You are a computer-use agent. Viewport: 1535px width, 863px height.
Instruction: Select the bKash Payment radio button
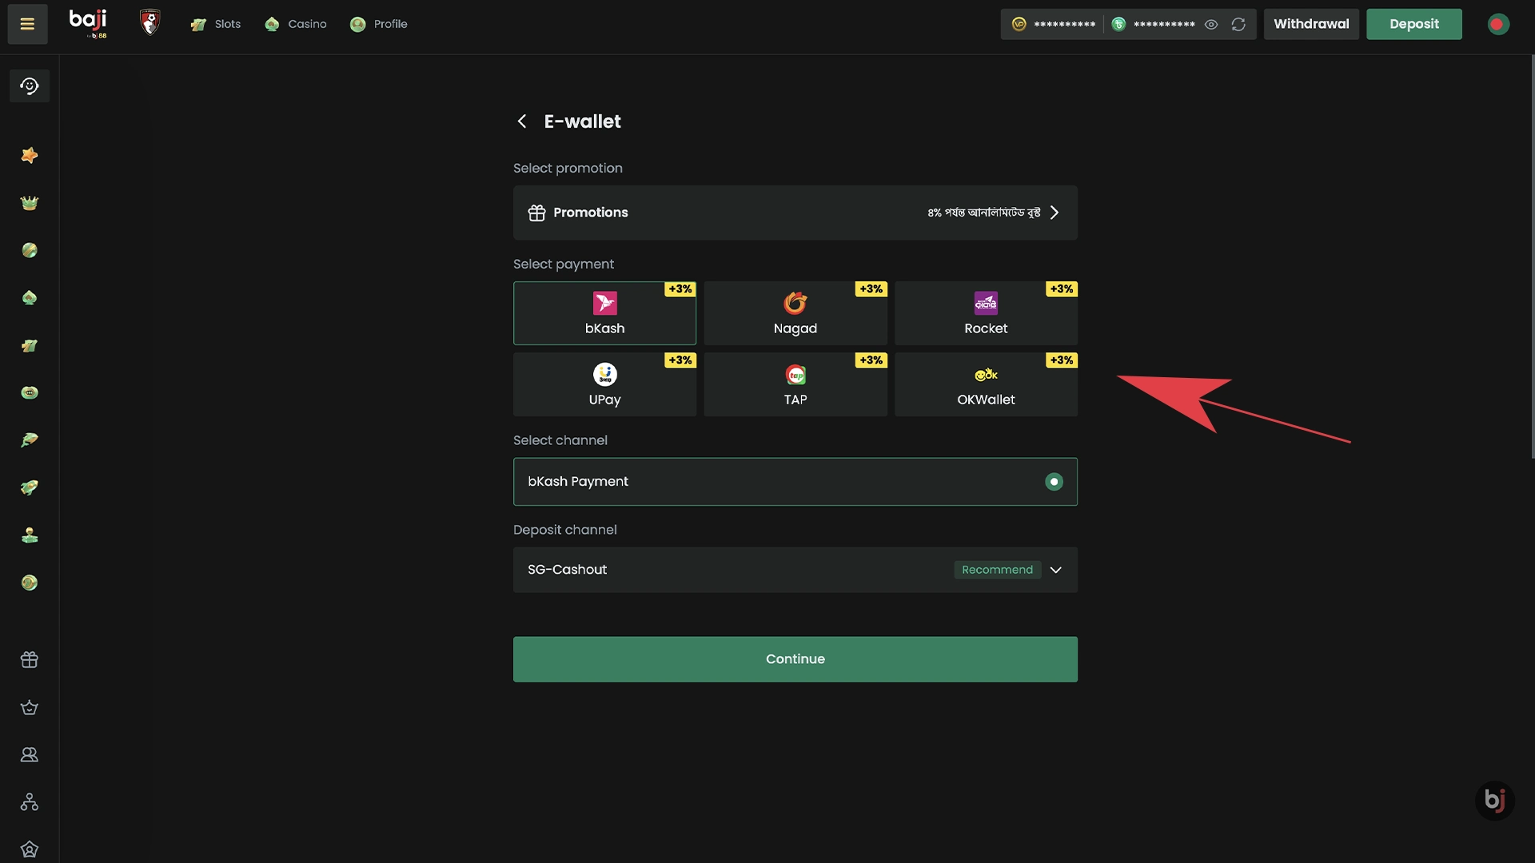[1054, 482]
